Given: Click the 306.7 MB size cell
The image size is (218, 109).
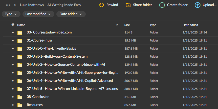Looking at the screenshot, I should 131,81.
